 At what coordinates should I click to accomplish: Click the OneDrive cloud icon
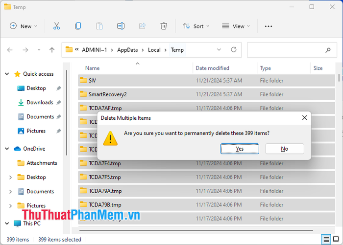[x=17, y=149]
